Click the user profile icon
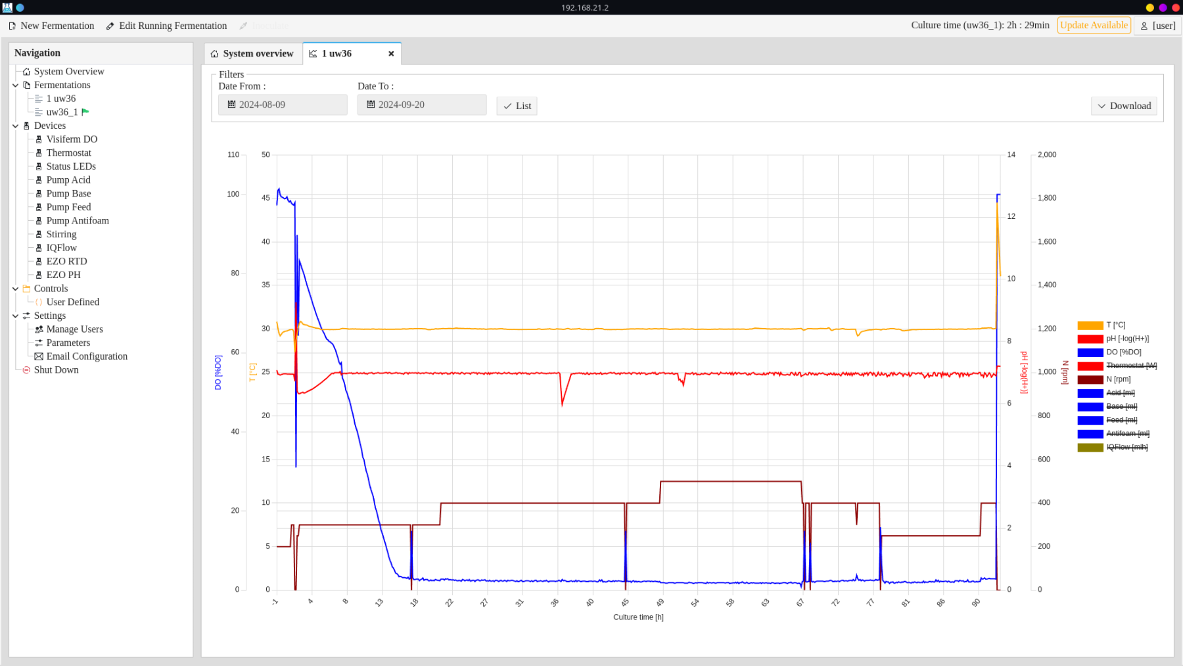Viewport: 1183px width, 666px height. 1144,26
